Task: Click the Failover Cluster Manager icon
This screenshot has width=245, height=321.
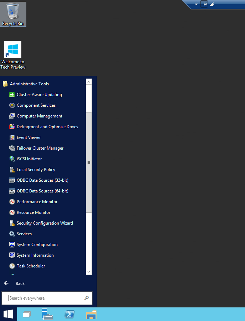Action: 12,148
